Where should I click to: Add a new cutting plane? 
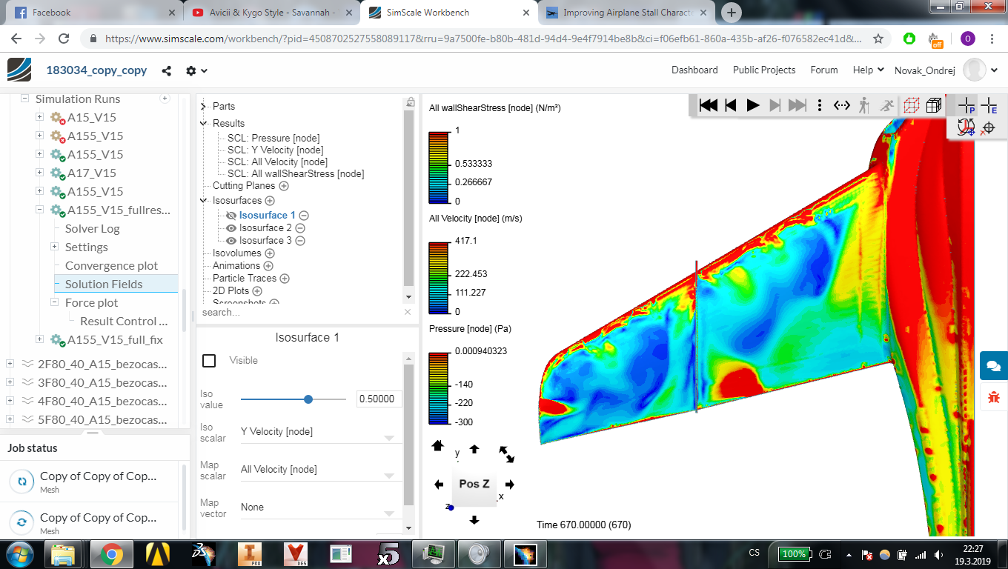point(285,186)
